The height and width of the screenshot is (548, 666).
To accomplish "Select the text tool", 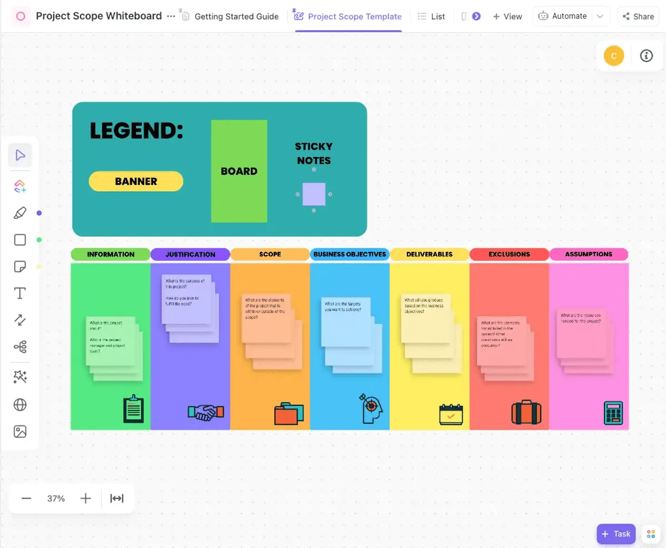I will coord(20,293).
